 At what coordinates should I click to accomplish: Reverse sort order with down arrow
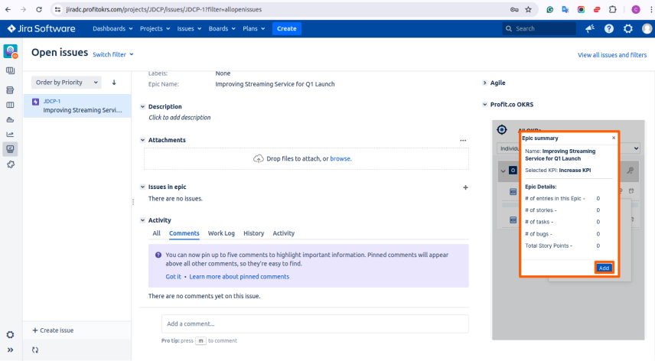coord(114,82)
